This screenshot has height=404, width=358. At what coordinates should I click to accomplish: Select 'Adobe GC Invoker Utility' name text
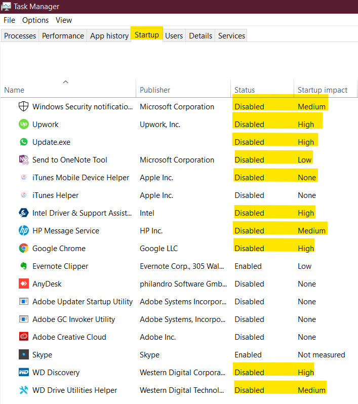pyautogui.click(x=73, y=319)
